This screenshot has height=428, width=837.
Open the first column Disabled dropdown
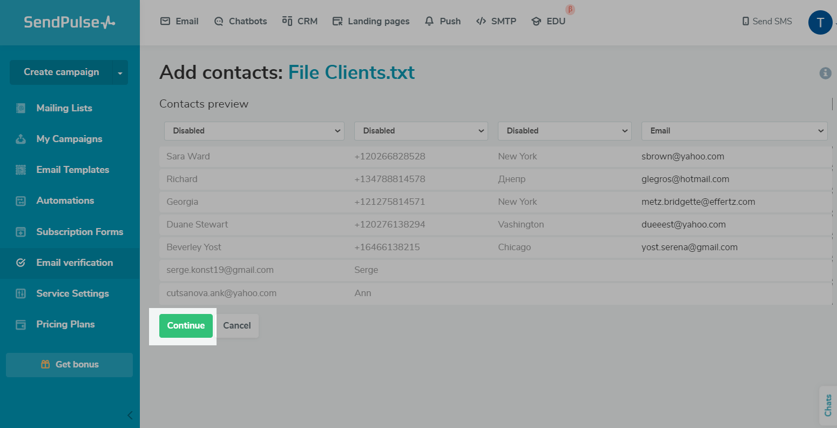click(254, 131)
